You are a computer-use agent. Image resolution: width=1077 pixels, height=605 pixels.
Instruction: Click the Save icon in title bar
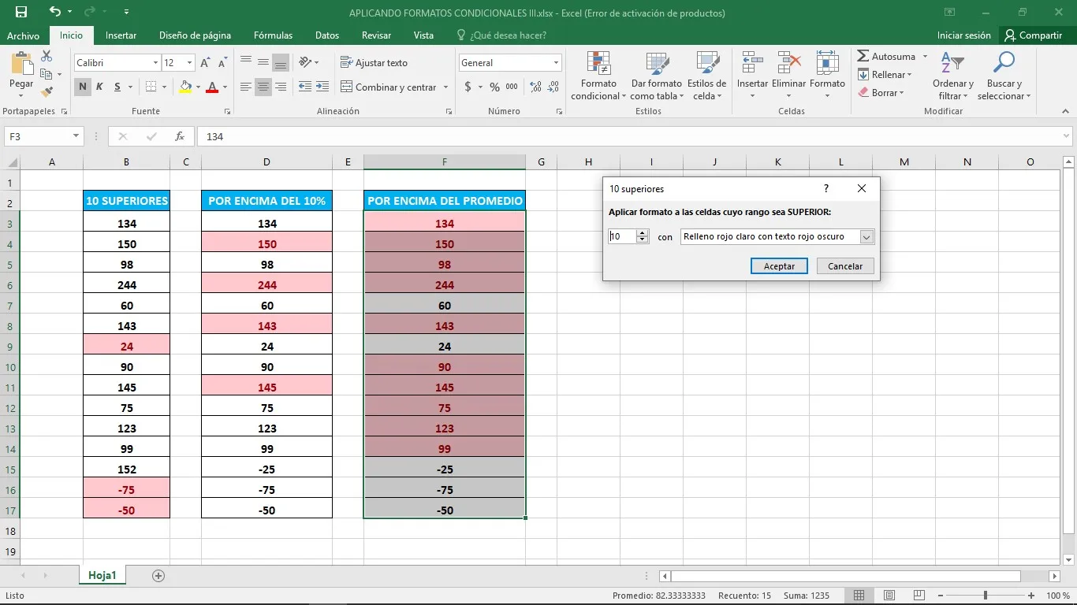coord(20,12)
